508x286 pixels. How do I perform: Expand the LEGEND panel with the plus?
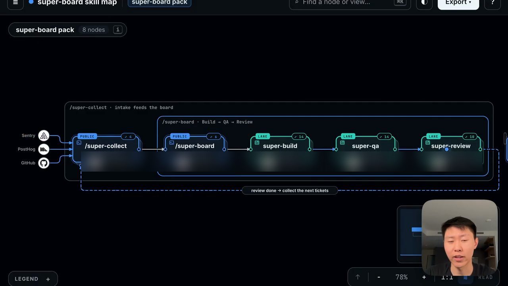(48, 279)
